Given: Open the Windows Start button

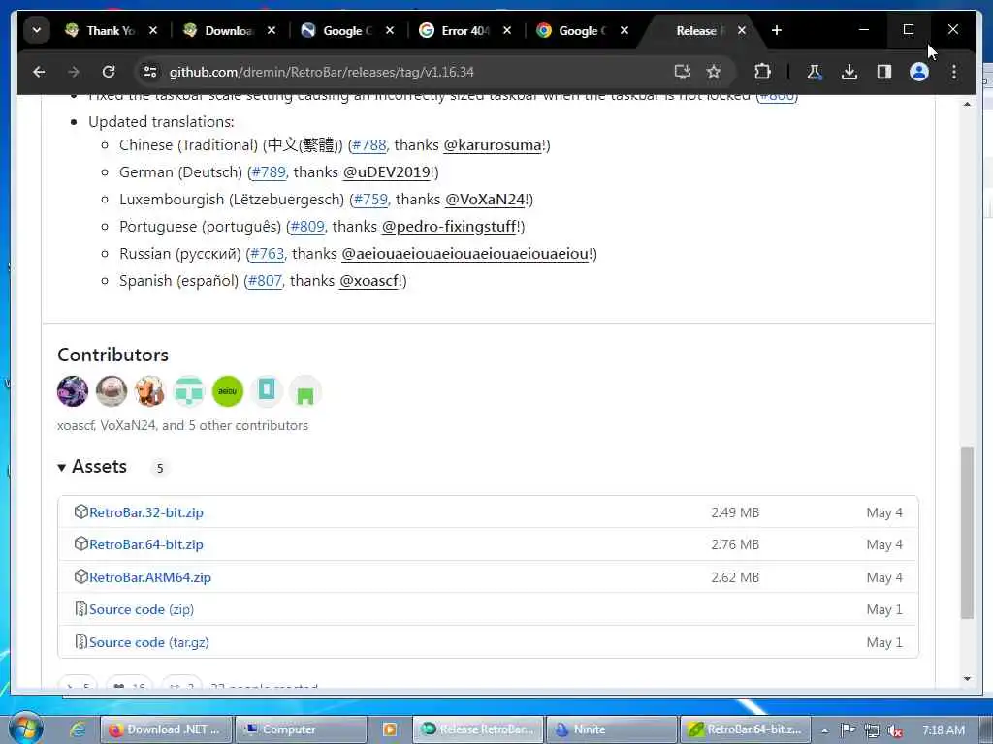Looking at the screenshot, I should pos(25,728).
